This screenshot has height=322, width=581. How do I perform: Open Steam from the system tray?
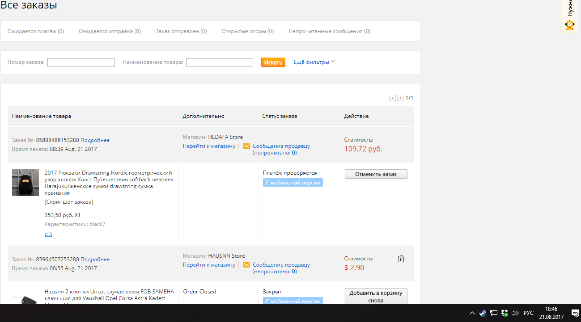[483, 313]
